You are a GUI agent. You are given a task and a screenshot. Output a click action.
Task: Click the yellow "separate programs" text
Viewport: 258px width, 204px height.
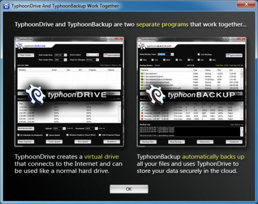tap(162, 24)
